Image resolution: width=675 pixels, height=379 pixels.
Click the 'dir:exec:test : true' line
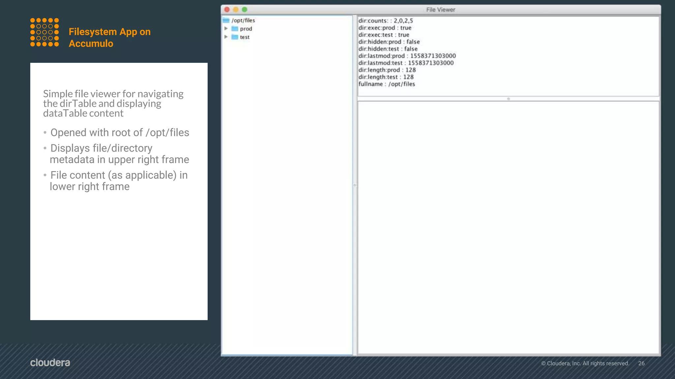tap(384, 35)
